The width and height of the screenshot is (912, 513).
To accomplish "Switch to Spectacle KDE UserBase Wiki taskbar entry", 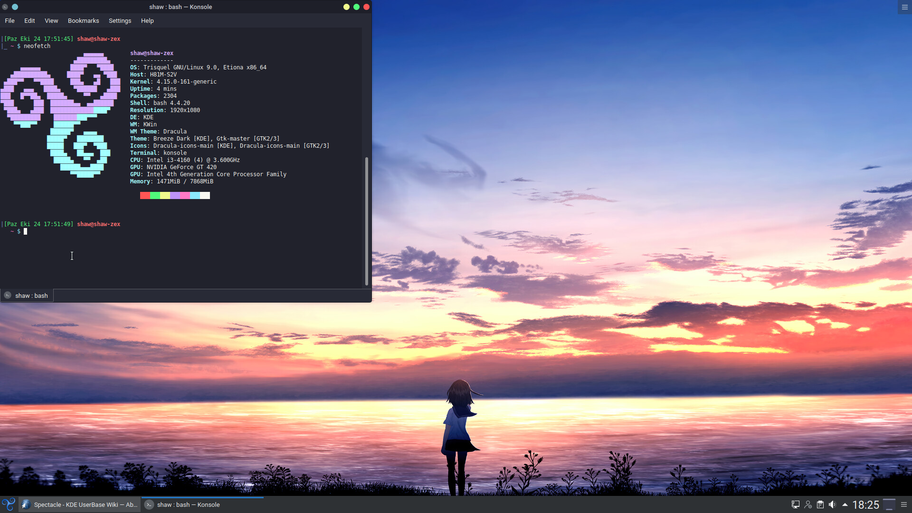I will click(x=80, y=504).
